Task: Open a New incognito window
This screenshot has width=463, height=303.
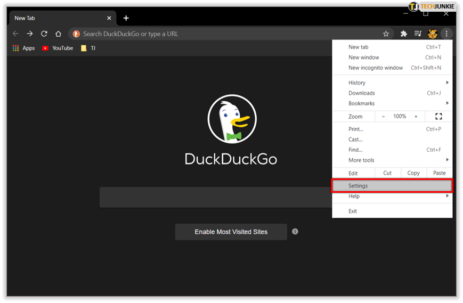Action: (x=392, y=68)
